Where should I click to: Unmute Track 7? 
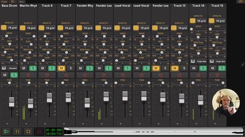[61, 68]
